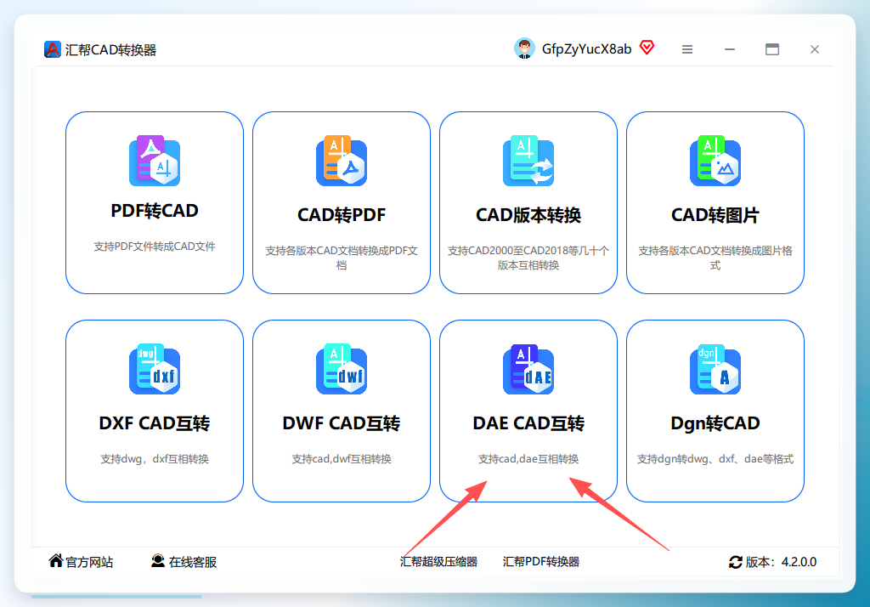Click the 支持cad,dwf互相转换 description
The height and width of the screenshot is (607, 870).
342,459
